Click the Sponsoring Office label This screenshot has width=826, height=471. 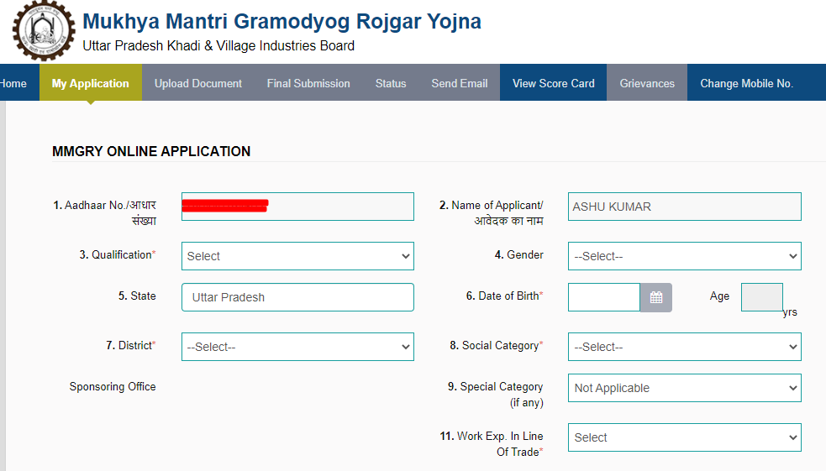(113, 386)
